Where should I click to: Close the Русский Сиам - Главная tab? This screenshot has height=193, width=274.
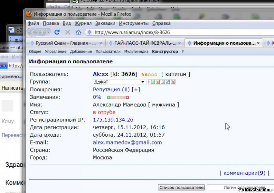pyautogui.click(x=101, y=43)
